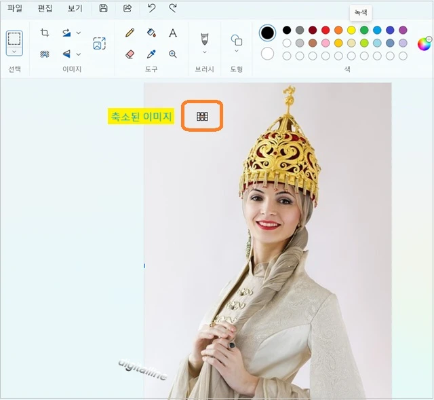The height and width of the screenshot is (400, 434).
Task: Pick the lavender palette swatch
Action: pyautogui.click(x=403, y=43)
